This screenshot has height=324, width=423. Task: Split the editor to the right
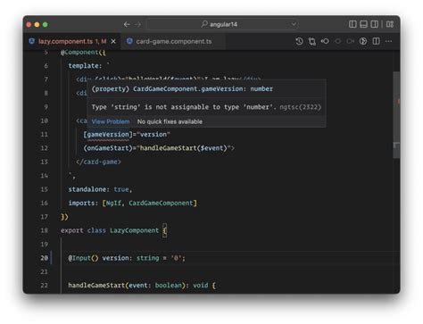(376, 41)
